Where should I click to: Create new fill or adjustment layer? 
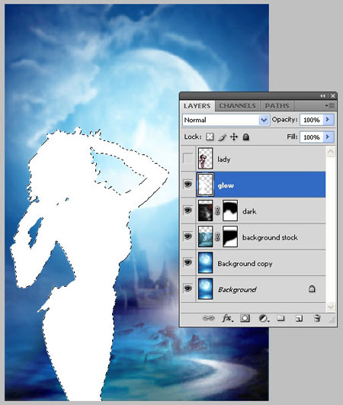point(264,319)
